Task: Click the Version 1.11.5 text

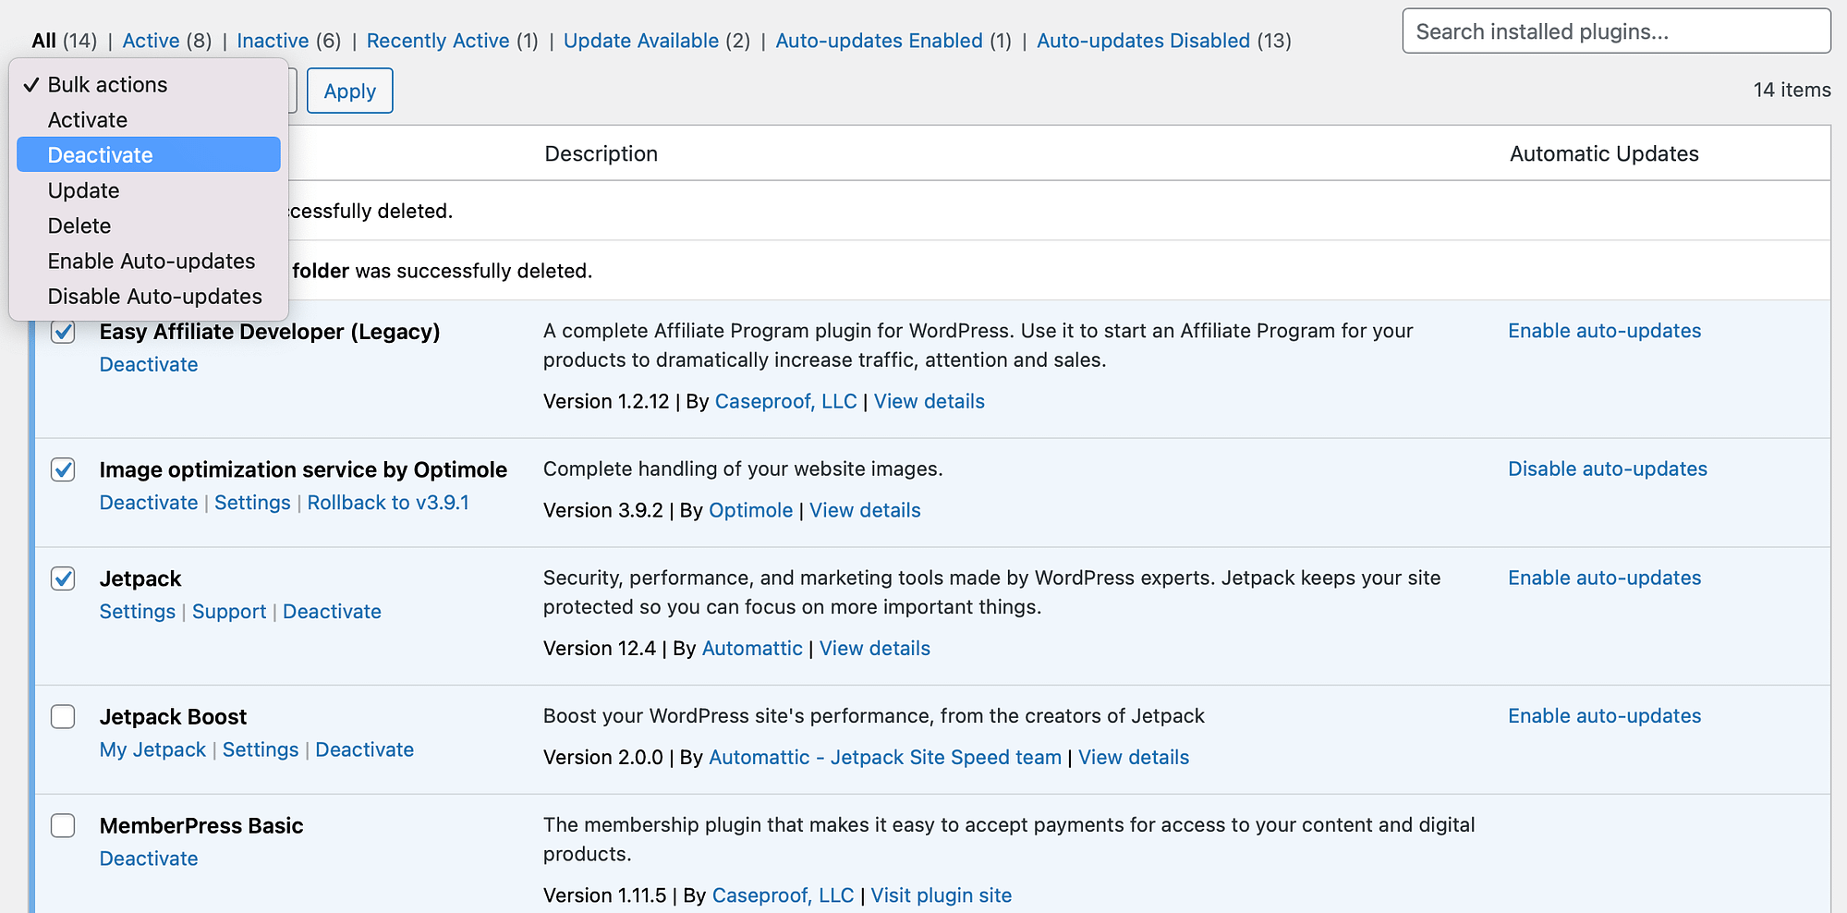Action: coord(605,895)
